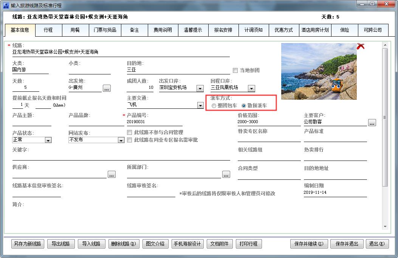Click the 线路审核签名 field
The image size is (398, 258).
pos(151,193)
